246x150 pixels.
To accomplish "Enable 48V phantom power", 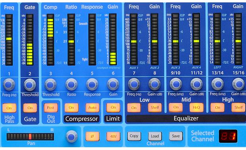I will tap(113, 137).
